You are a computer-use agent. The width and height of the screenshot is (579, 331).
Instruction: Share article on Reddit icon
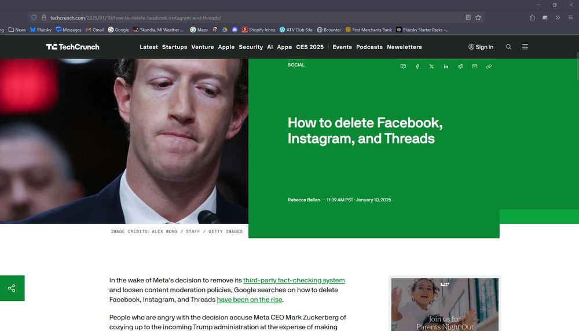(x=460, y=67)
